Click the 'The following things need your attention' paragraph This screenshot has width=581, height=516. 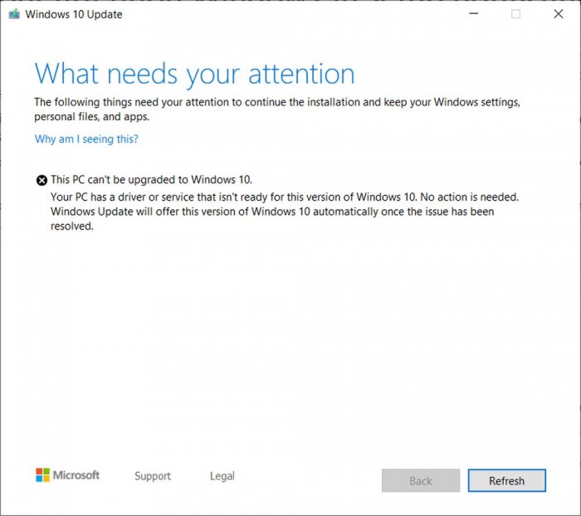[x=277, y=110]
